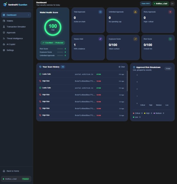Click the Critical chart axis label
This screenshot has width=177, height=184.
(143, 105)
